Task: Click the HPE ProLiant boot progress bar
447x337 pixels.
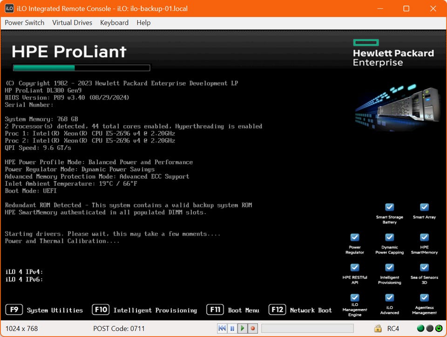Action: click(x=81, y=68)
